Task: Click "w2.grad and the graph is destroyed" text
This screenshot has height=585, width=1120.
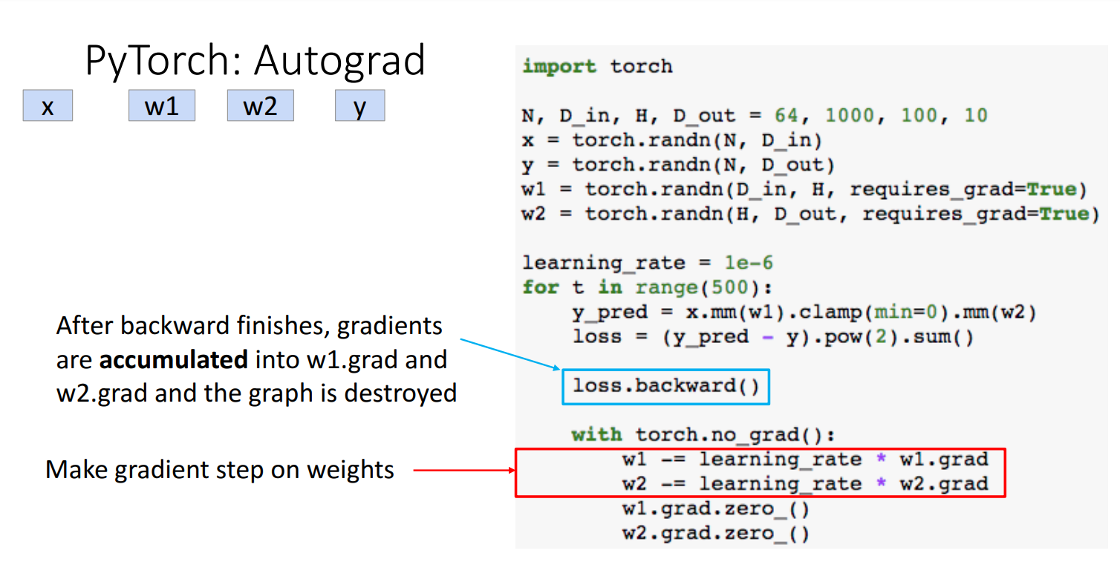Action: pyautogui.click(x=257, y=393)
